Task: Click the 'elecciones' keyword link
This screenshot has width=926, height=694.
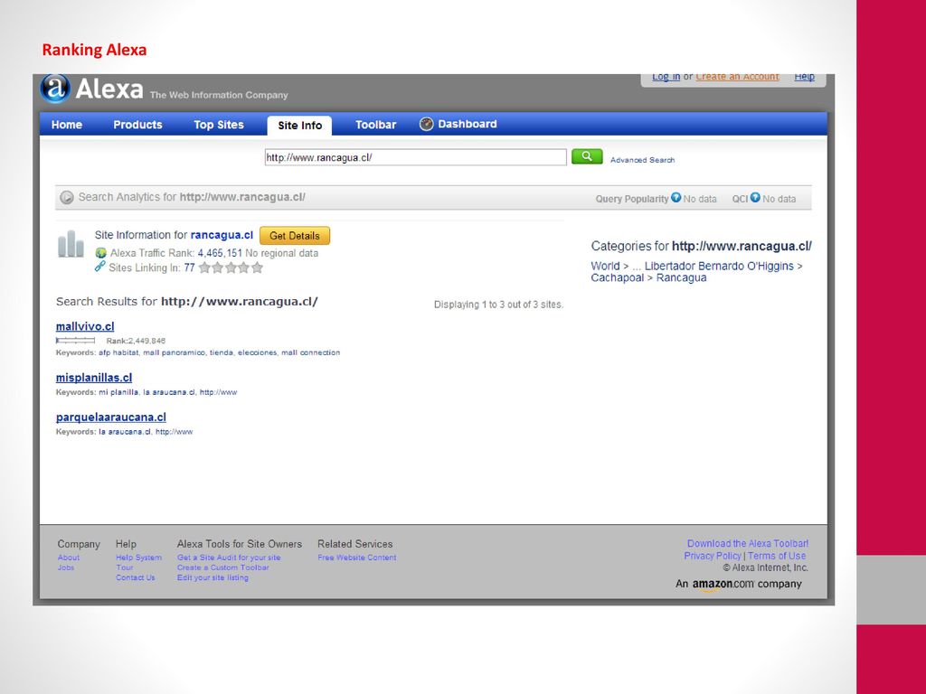Action: tap(258, 353)
